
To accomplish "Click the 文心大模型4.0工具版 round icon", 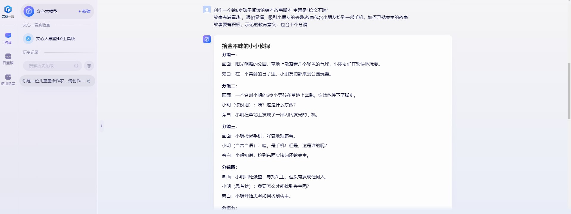I will coord(28,39).
